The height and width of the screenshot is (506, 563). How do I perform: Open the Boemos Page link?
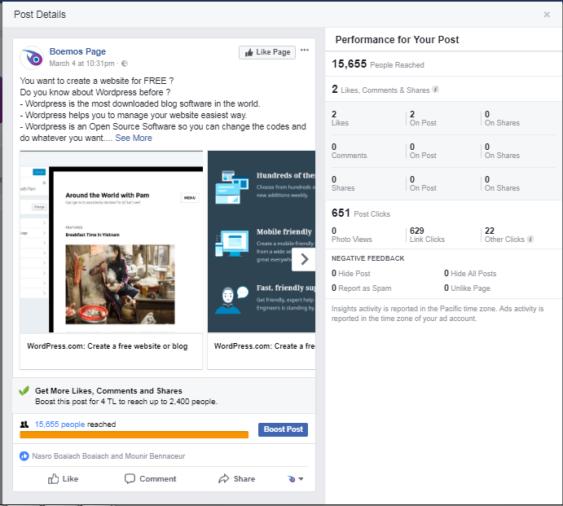77,51
